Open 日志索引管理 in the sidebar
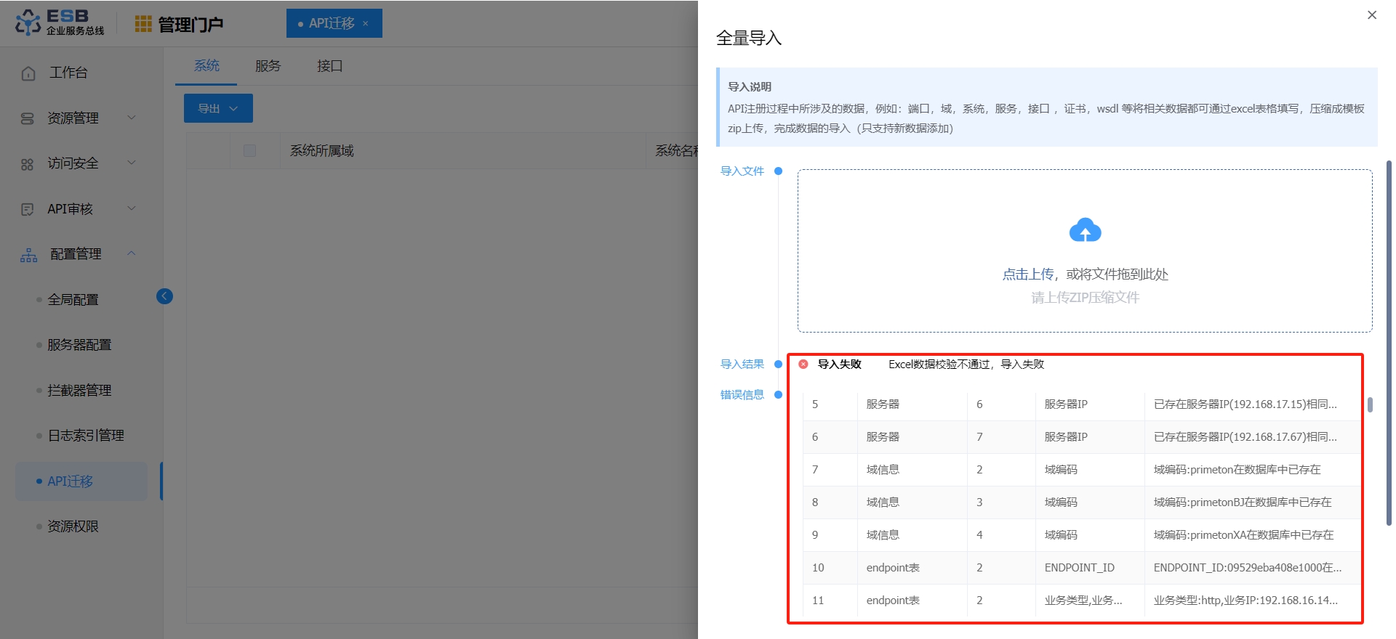1396x639 pixels. pos(86,436)
